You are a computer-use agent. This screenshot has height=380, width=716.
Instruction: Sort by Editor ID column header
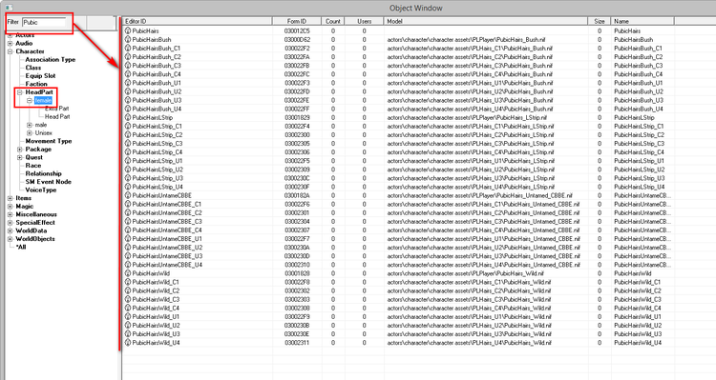click(x=198, y=21)
